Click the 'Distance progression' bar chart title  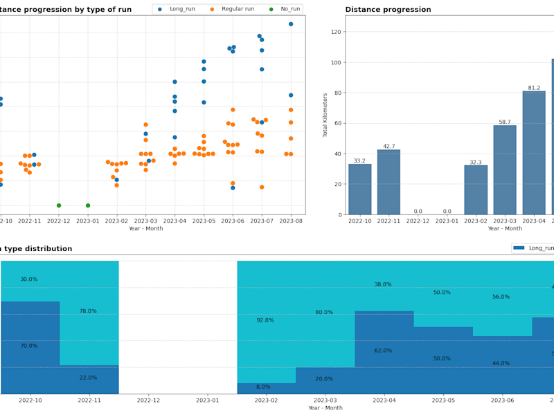[388, 10]
